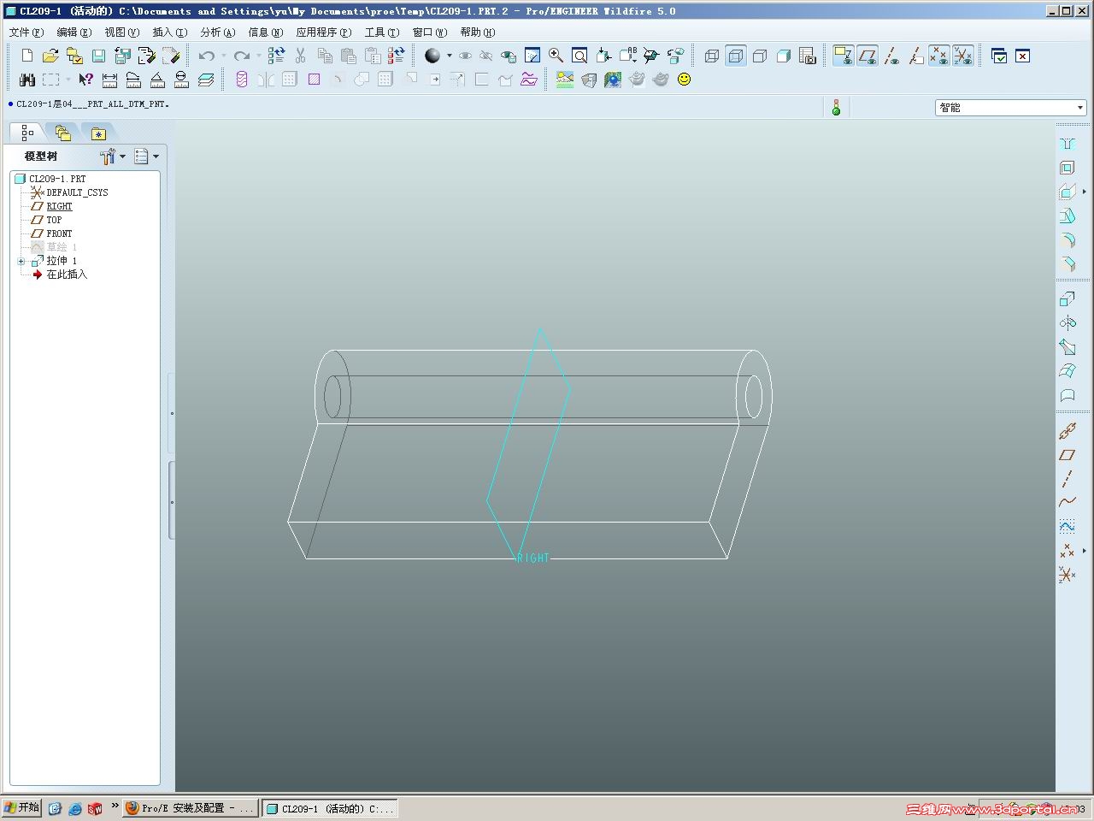
Task: Open an existing file via folder icon
Action: (x=50, y=56)
